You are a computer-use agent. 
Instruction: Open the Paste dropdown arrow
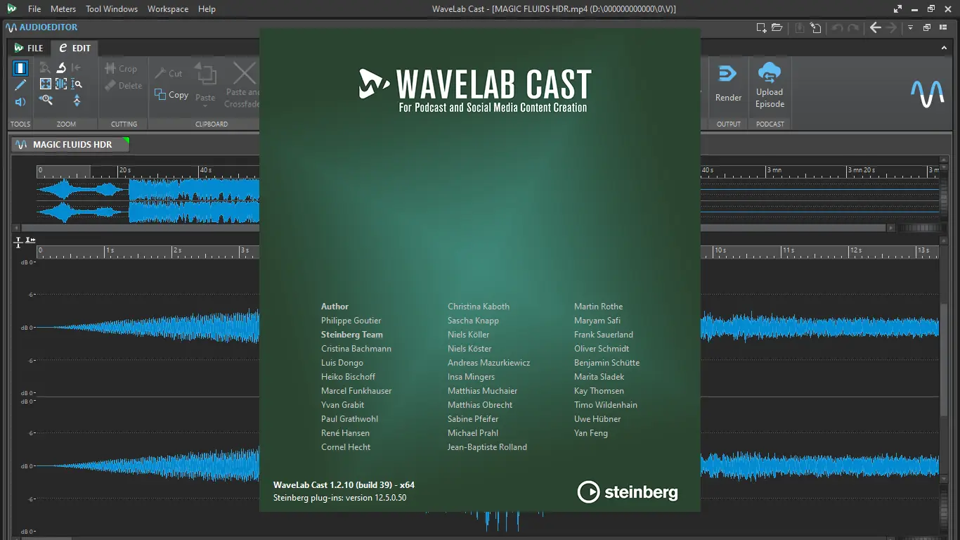(x=205, y=107)
